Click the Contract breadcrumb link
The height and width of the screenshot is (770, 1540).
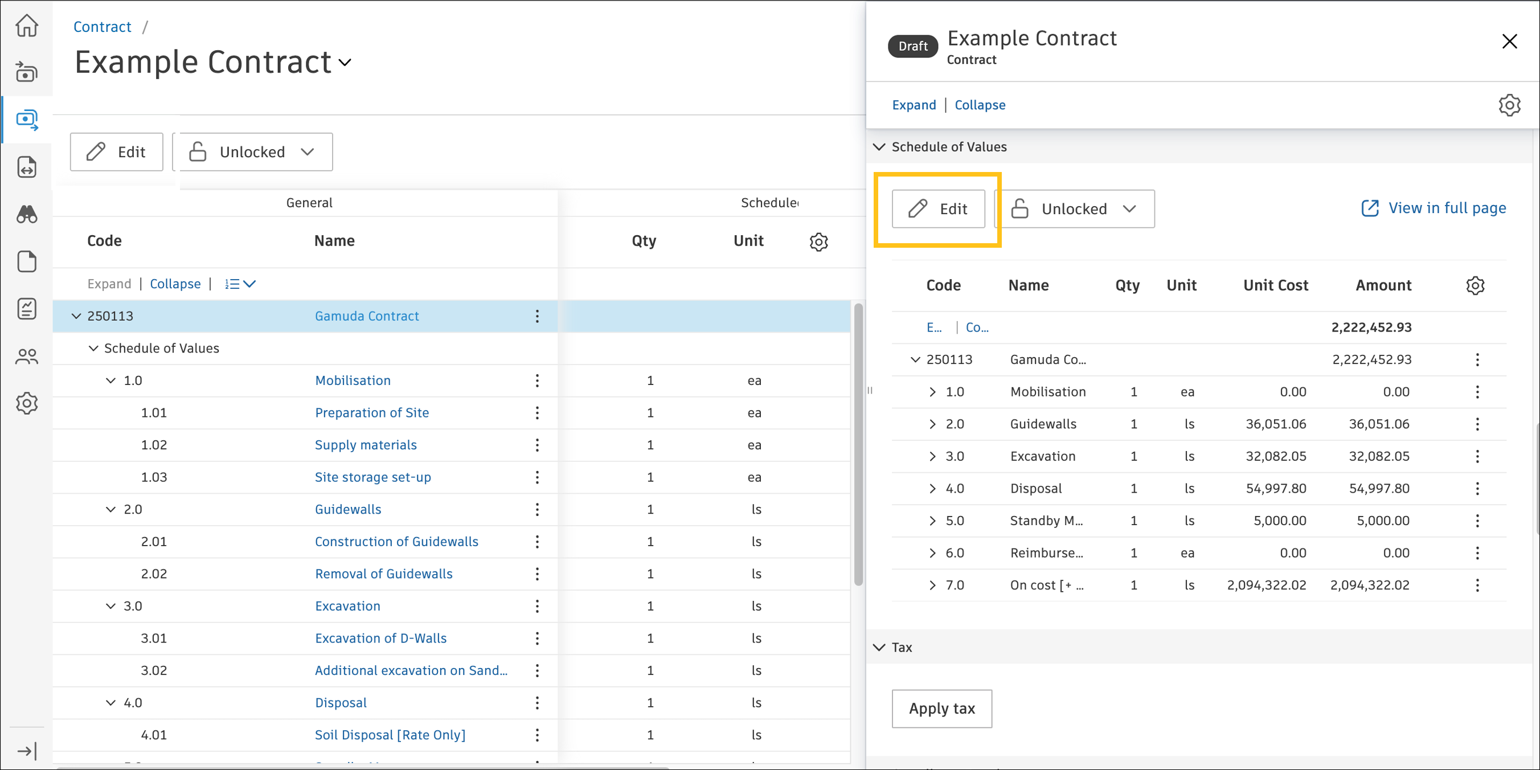coord(102,27)
